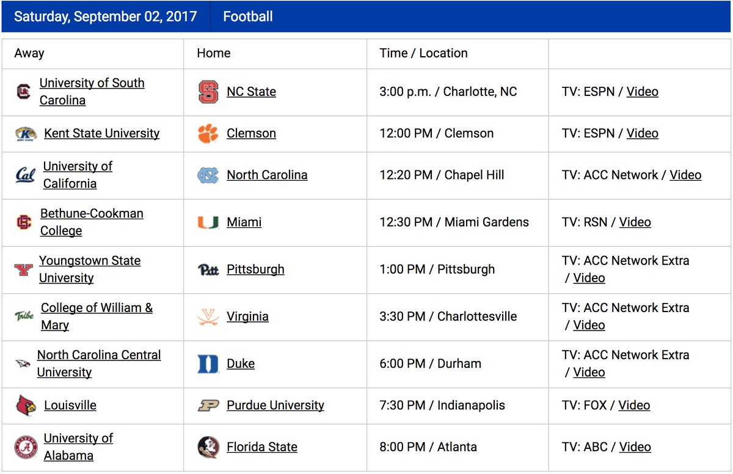This screenshot has width=733, height=474.
Task: Click the Away column header
Action: pyautogui.click(x=29, y=53)
